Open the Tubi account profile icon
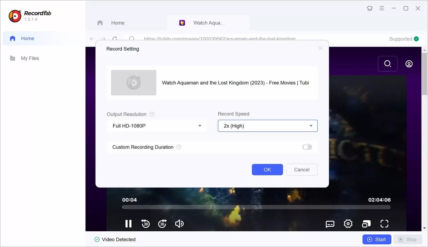 (409, 64)
